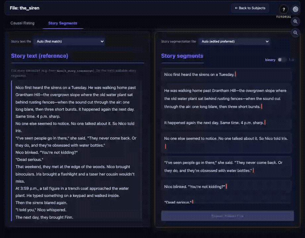The height and width of the screenshot is (238, 305).
Task: Select the Story Segments tab
Action: point(63,23)
